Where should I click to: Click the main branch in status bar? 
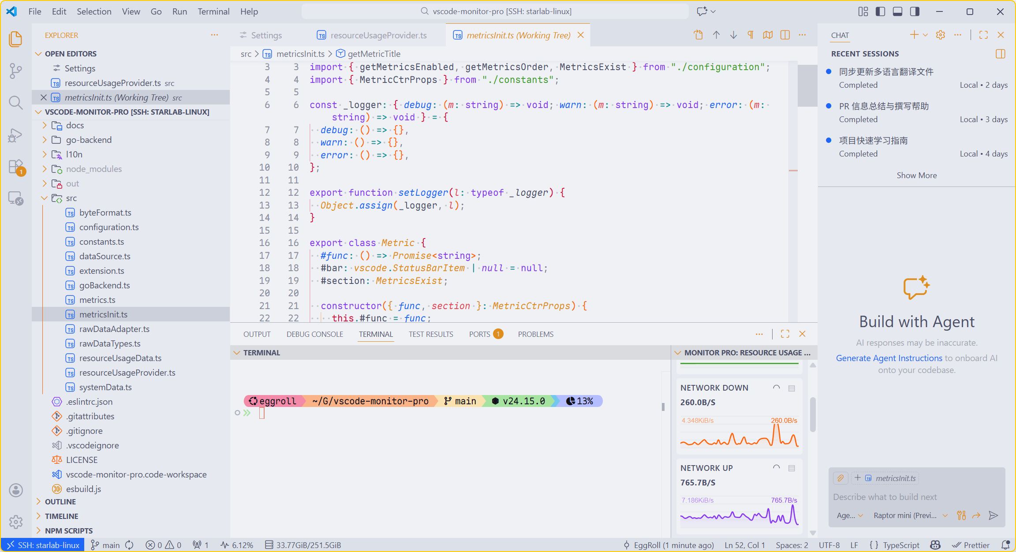pyautogui.click(x=105, y=545)
